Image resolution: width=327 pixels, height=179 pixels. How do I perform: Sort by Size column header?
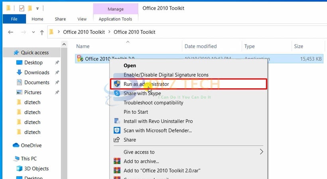point(298,46)
